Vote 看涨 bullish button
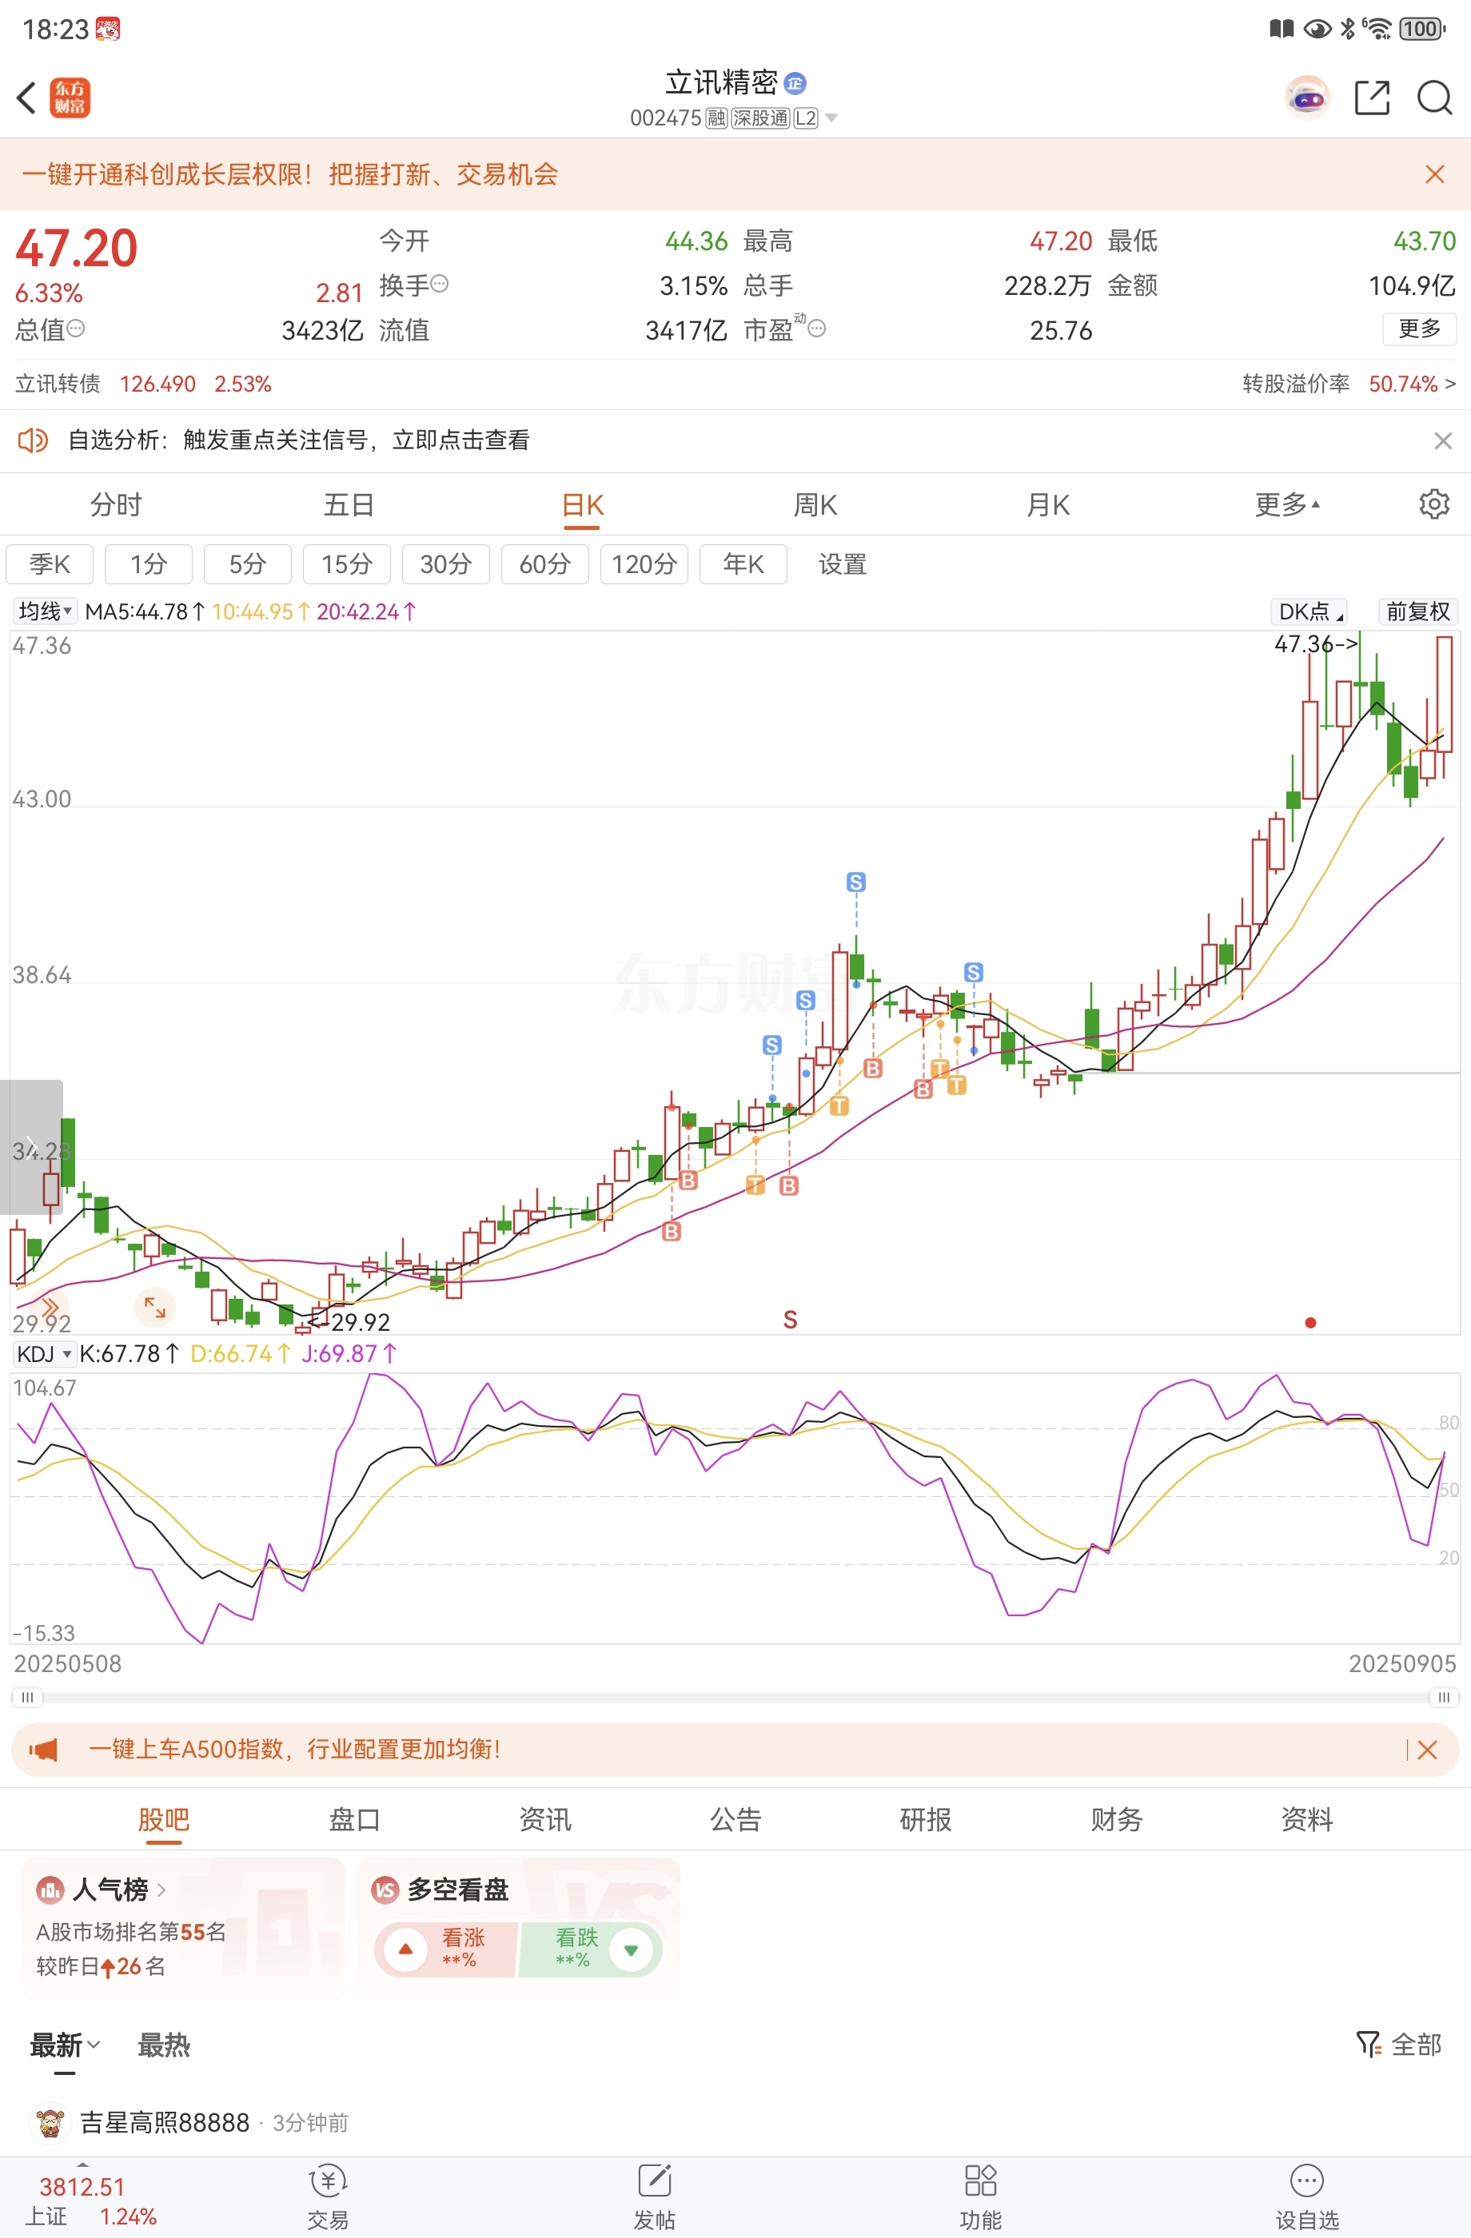Image resolution: width=1471 pixels, height=2238 pixels. coord(446,1949)
